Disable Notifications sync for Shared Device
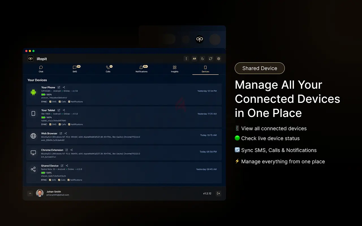362x226 pixels. pos(69,180)
